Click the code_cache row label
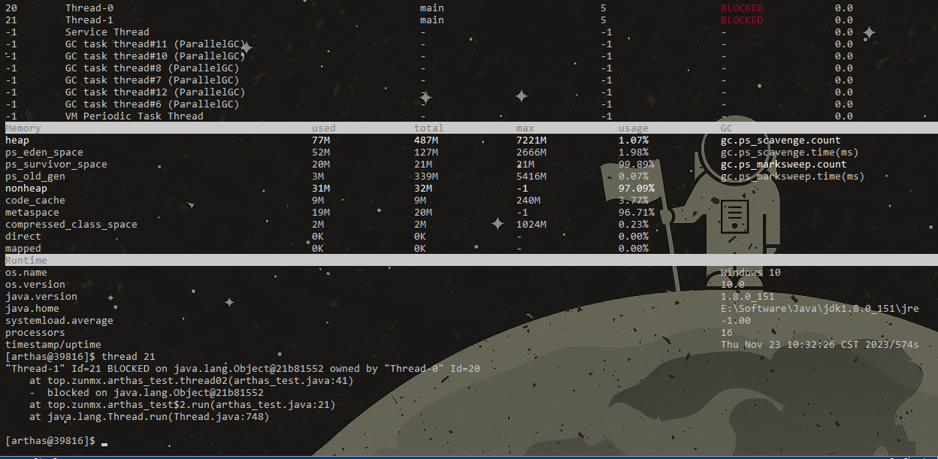The width and height of the screenshot is (938, 459). click(35, 201)
